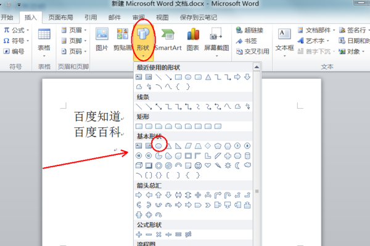Pick the rounded rectangle in 矩形 section
This screenshot has height=246, width=370.
pyautogui.click(x=149, y=127)
